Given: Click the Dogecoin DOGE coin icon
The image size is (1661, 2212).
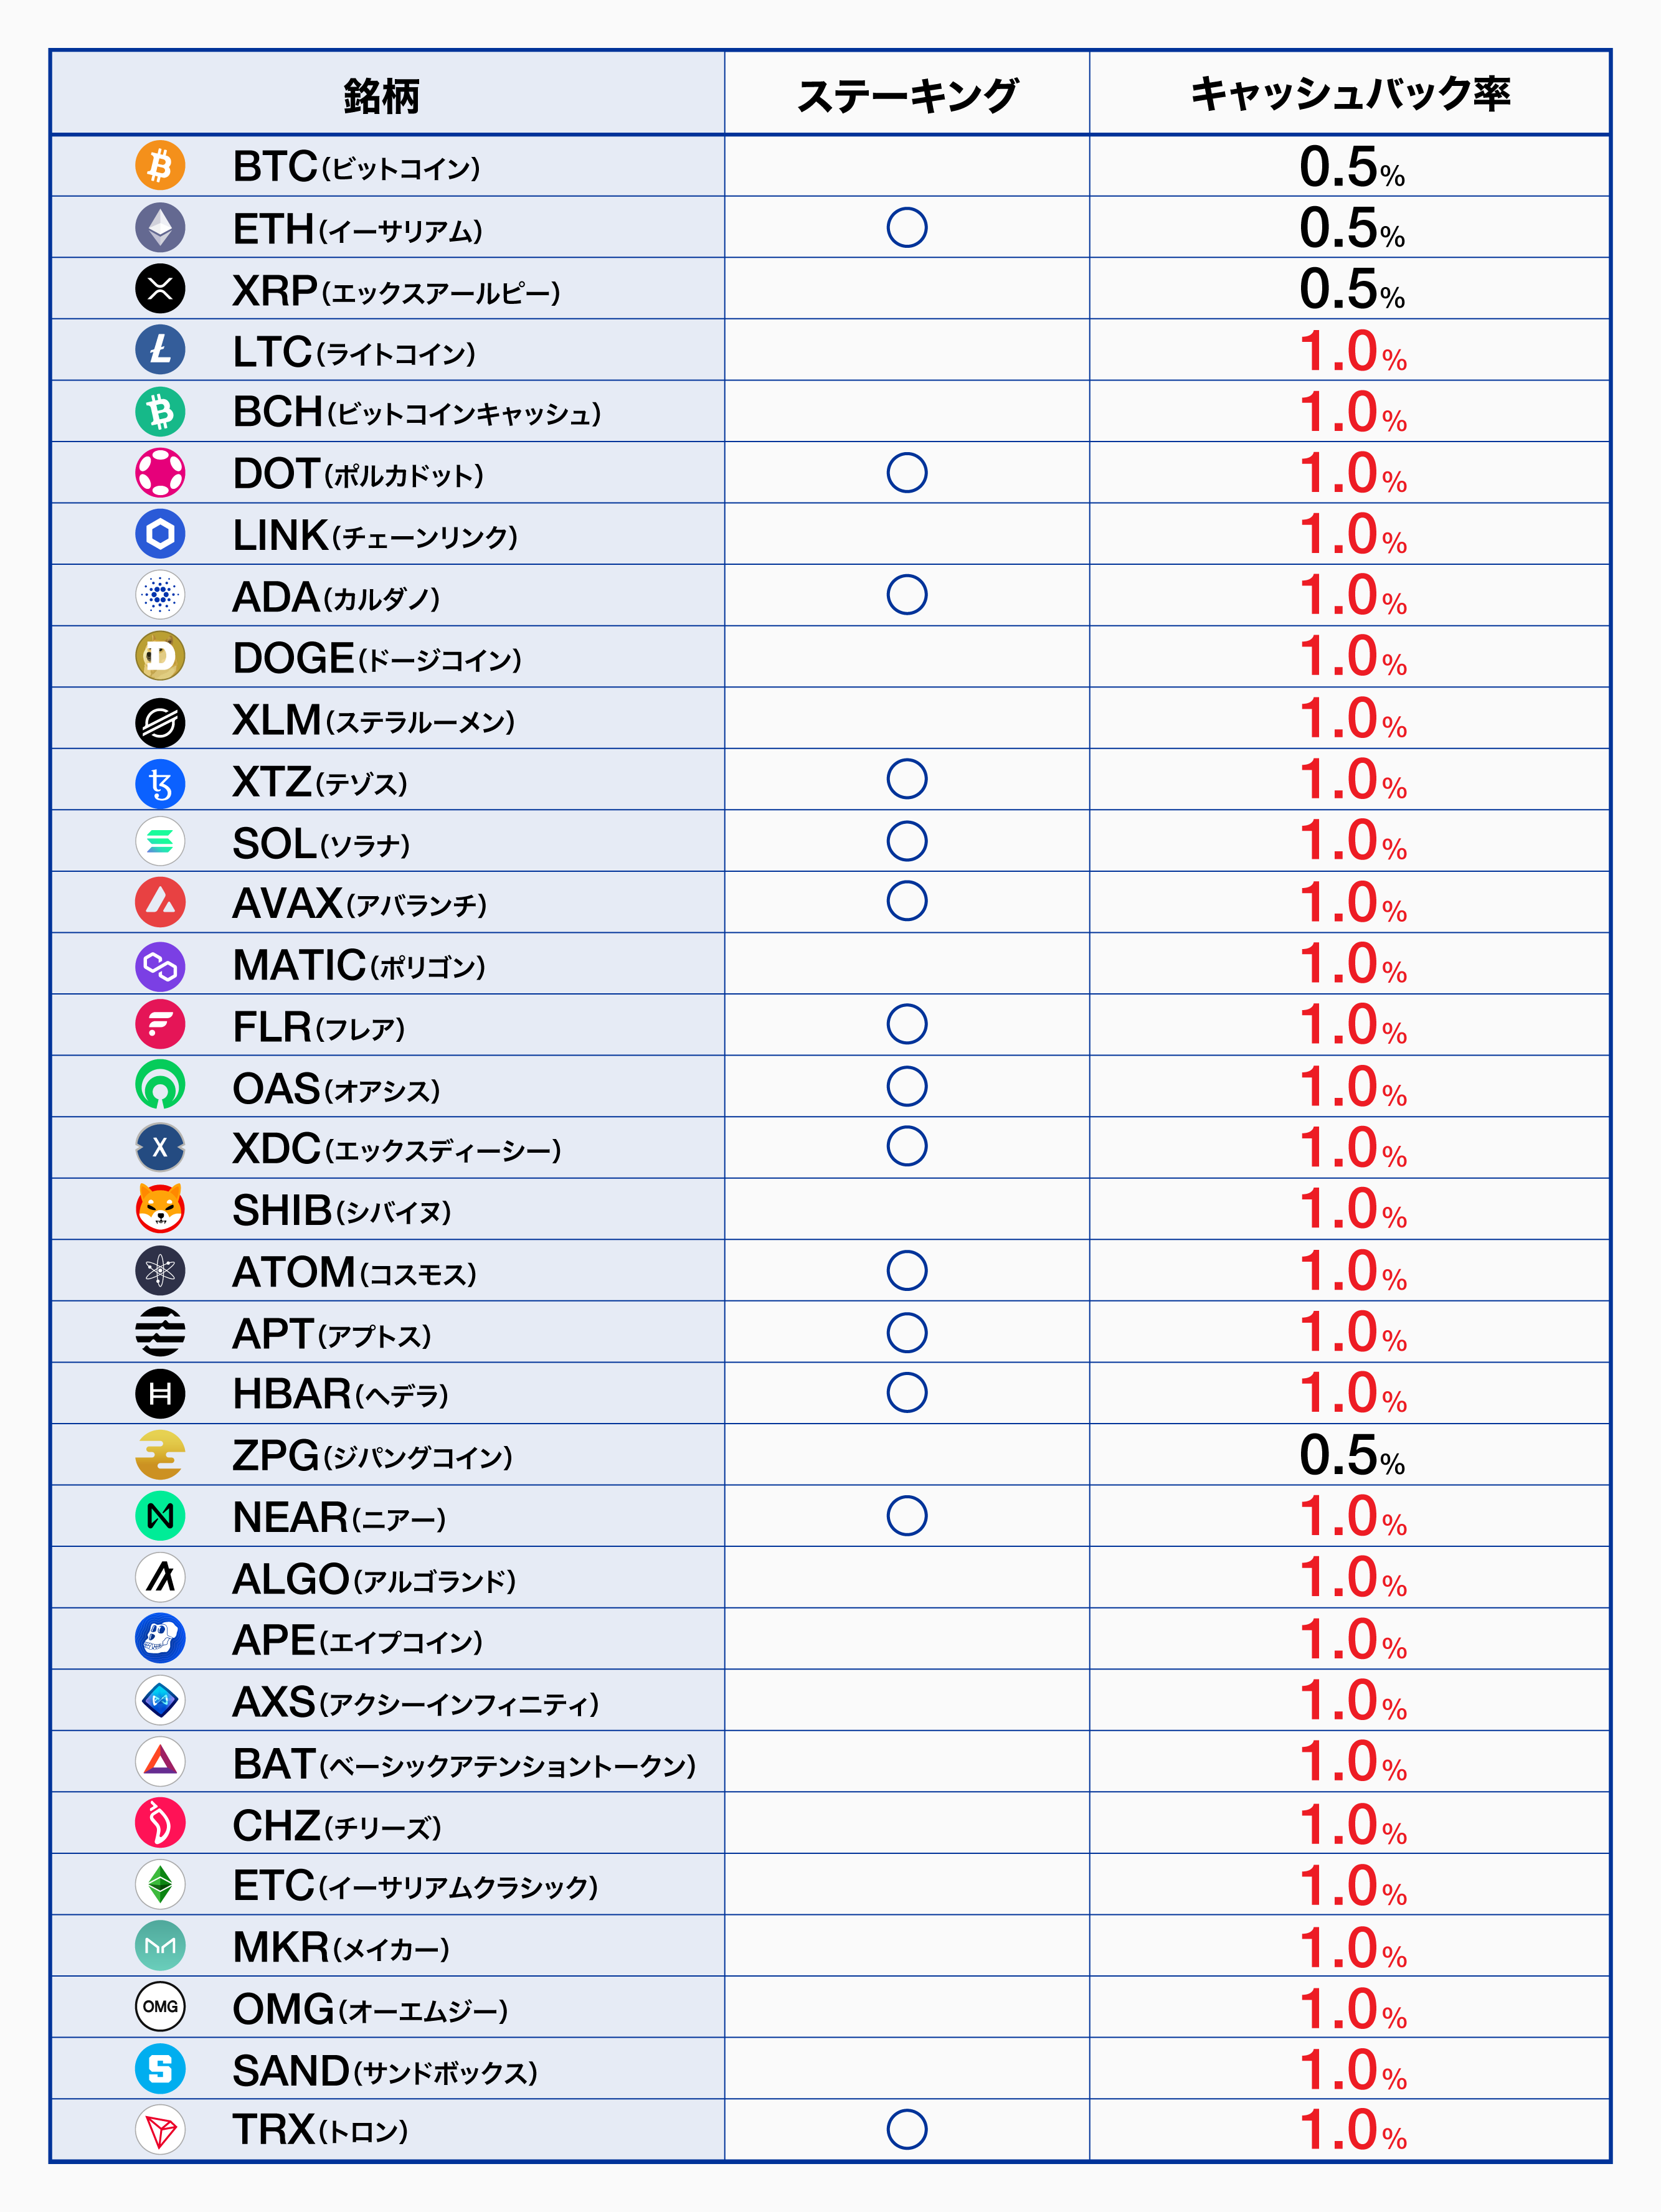Looking at the screenshot, I should pos(160,657).
